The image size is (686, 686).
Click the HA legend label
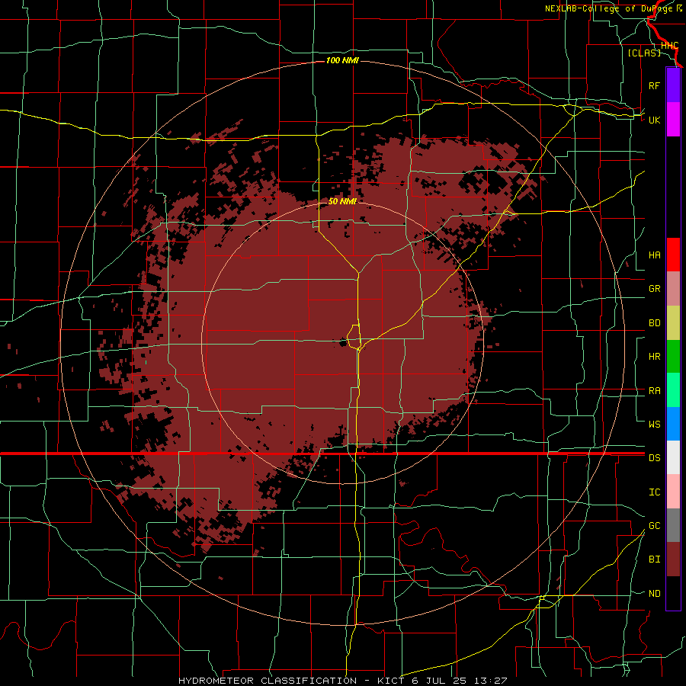click(x=654, y=255)
